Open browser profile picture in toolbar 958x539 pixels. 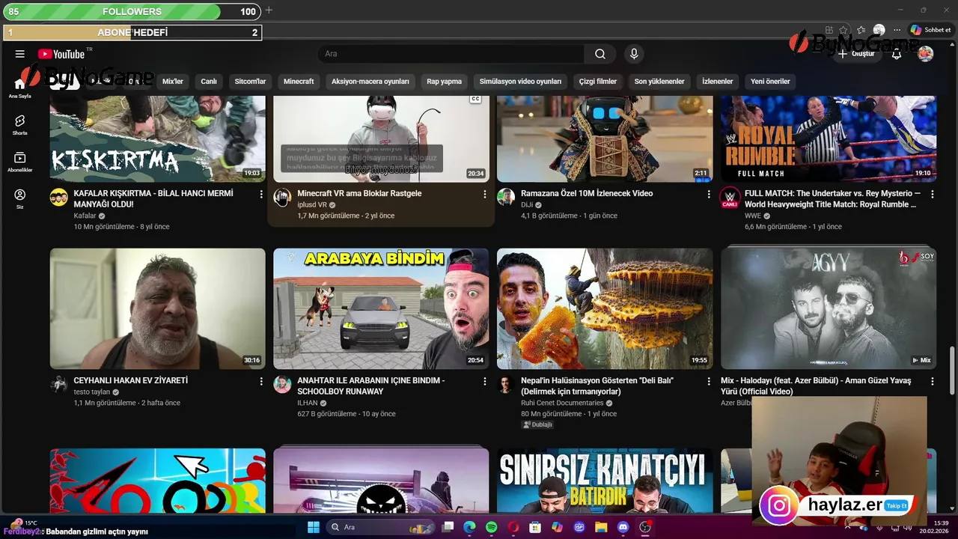click(879, 30)
